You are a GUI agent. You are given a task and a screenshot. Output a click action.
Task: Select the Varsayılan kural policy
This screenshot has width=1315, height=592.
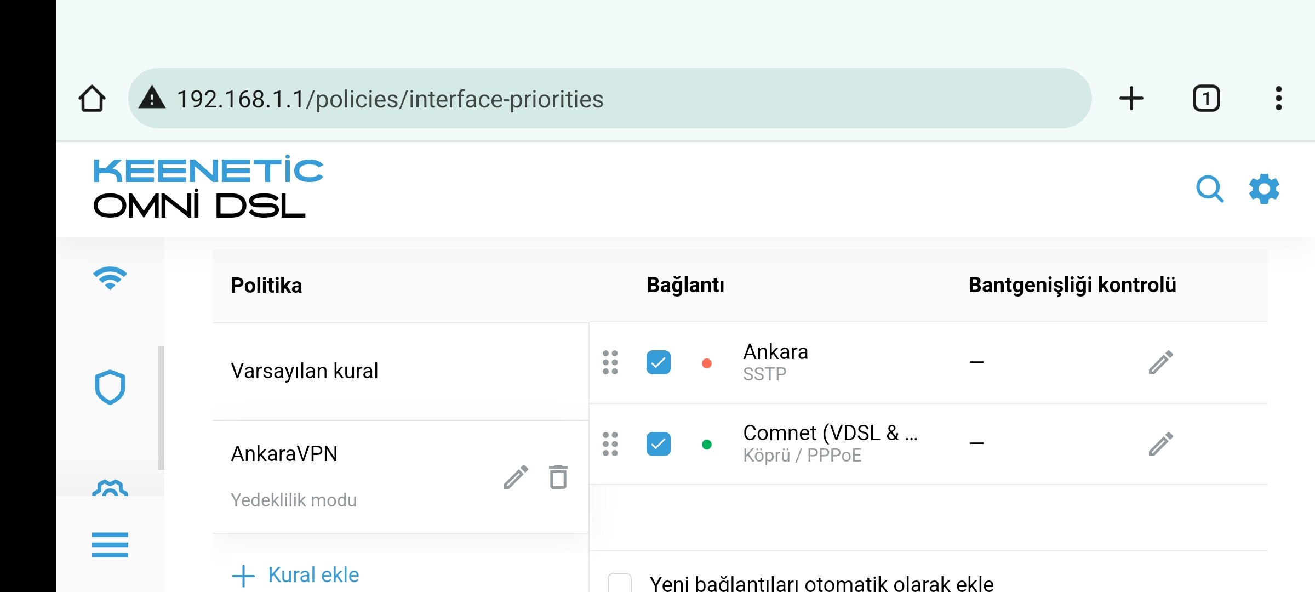point(401,371)
